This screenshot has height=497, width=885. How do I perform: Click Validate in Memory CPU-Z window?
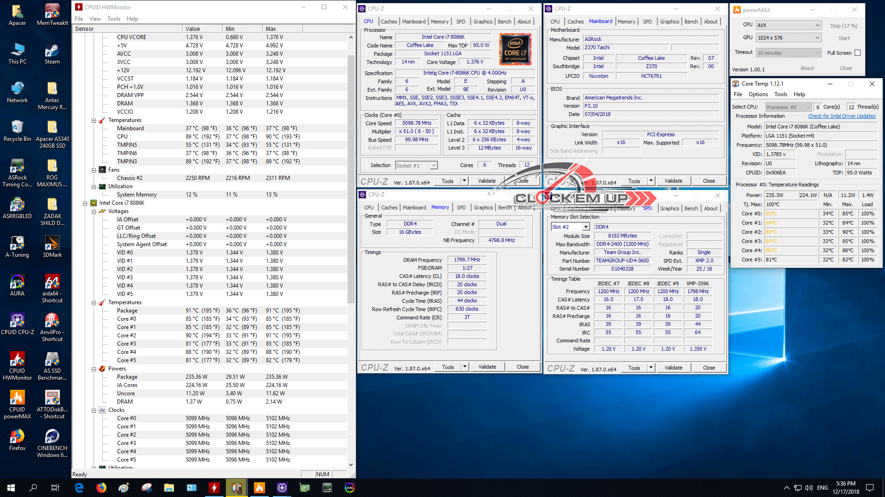[x=487, y=367]
